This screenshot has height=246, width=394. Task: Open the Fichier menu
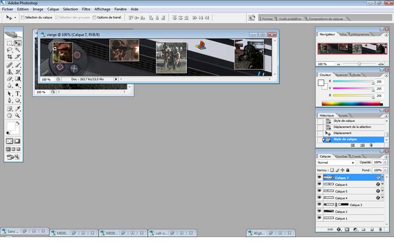click(7, 9)
